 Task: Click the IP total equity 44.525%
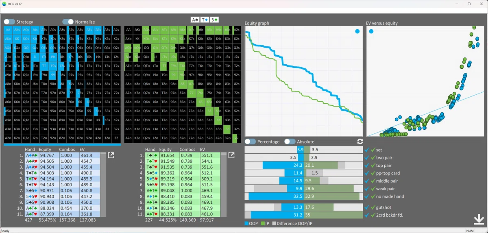(168, 220)
